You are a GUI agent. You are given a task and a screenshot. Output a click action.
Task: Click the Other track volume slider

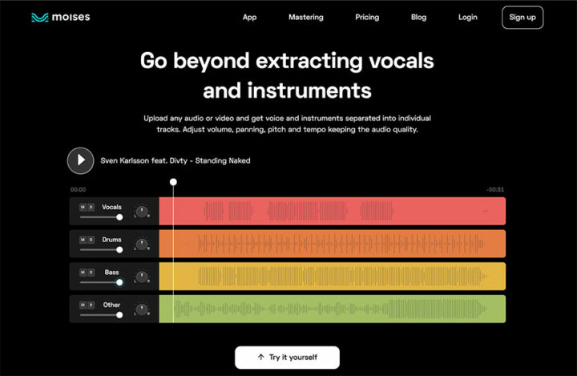pyautogui.click(x=100, y=314)
